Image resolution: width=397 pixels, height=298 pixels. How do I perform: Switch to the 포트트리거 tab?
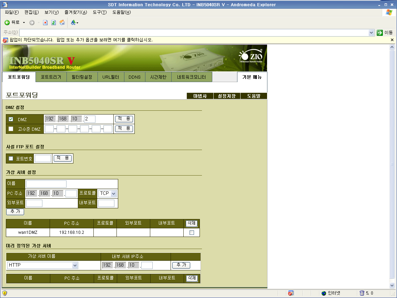coord(51,77)
